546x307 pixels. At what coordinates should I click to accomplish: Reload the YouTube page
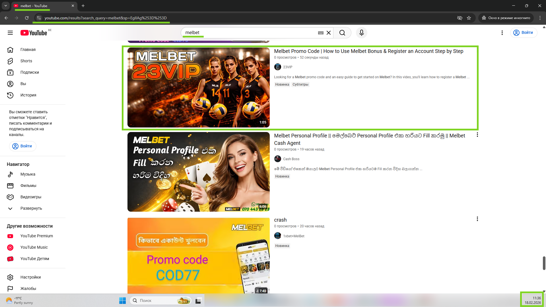click(27, 18)
